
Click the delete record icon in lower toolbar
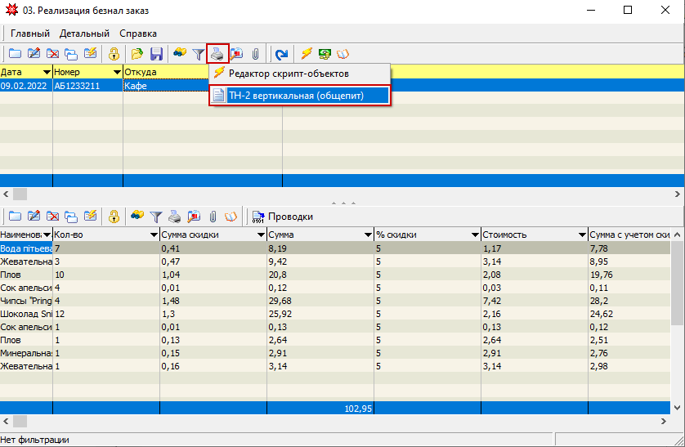(x=53, y=217)
